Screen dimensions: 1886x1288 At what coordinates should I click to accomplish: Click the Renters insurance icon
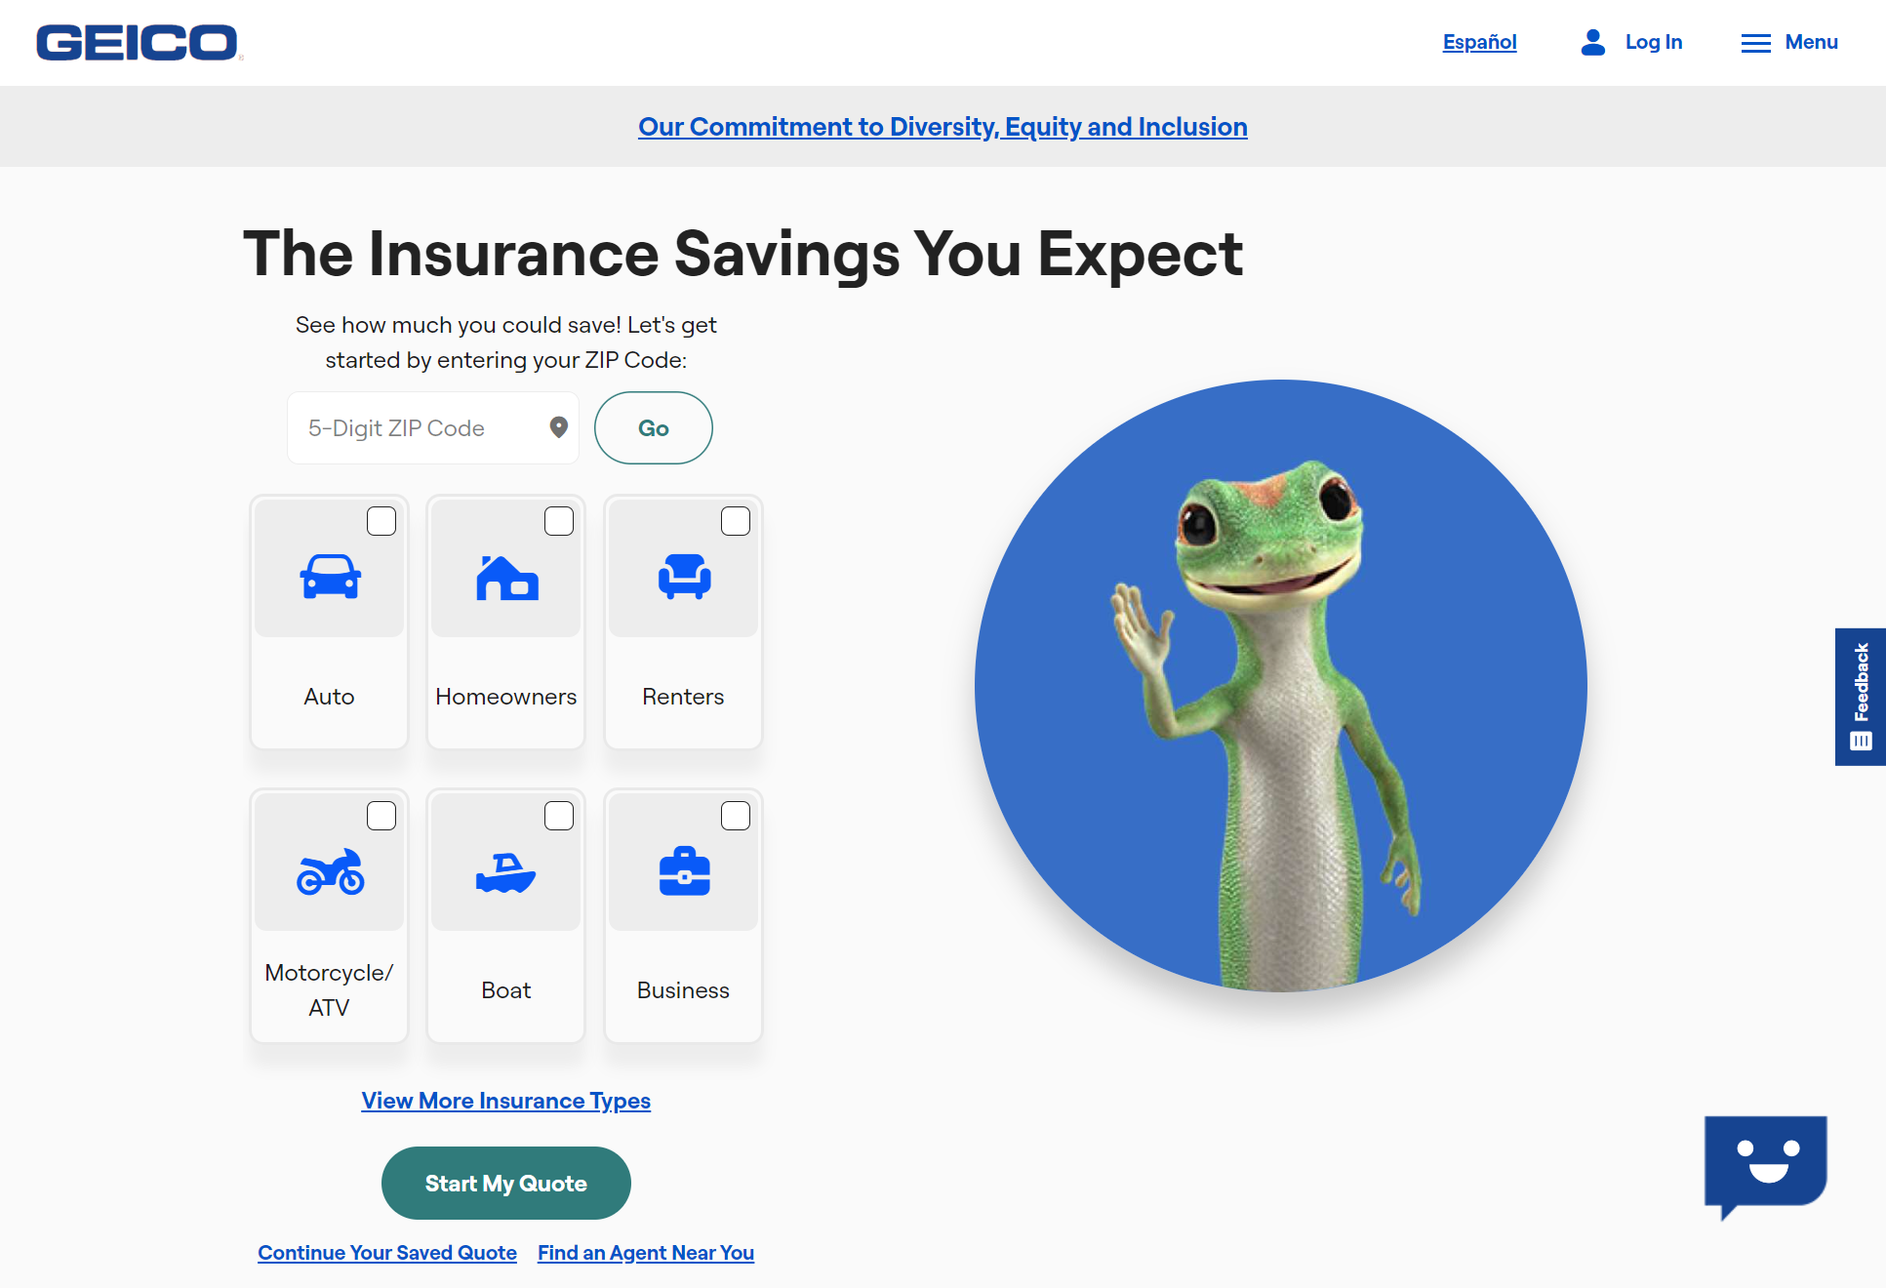[682, 579]
